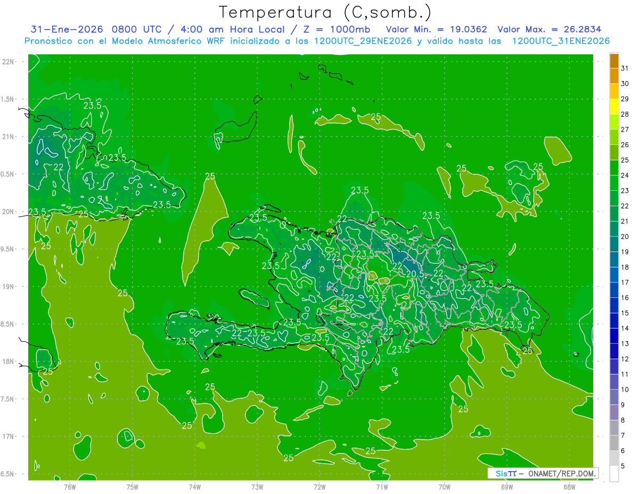The image size is (639, 494).
Task: Click colorbar scale label '30'
Action: 625,84
